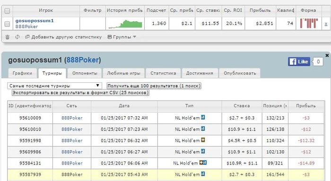
Task: Sort by the Подсчет column header
Action: point(157,10)
